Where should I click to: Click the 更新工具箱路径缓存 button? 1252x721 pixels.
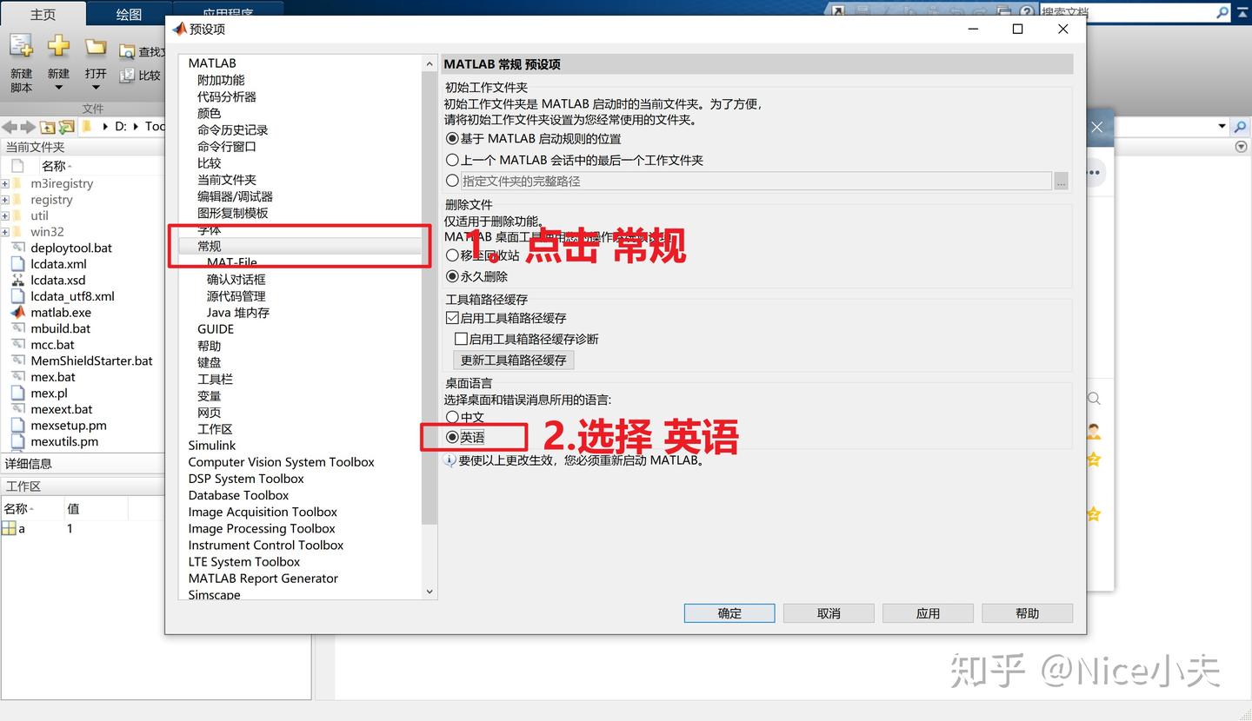pos(513,360)
